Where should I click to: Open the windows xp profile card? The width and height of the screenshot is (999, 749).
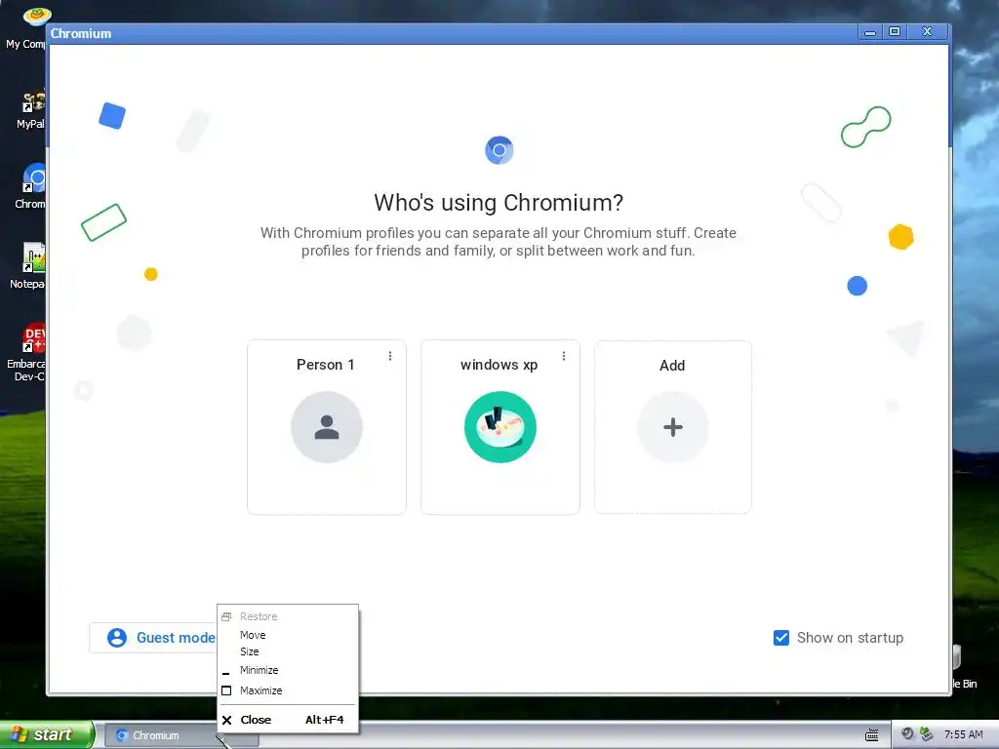pyautogui.click(x=500, y=427)
